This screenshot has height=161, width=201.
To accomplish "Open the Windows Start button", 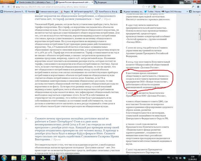I will pyautogui.click(x=4, y=158).
